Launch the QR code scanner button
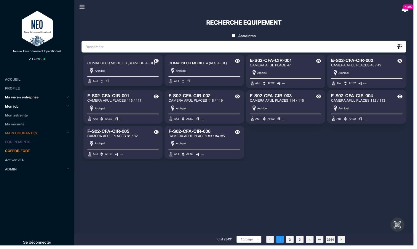This screenshot has width=417, height=249. click(x=397, y=225)
